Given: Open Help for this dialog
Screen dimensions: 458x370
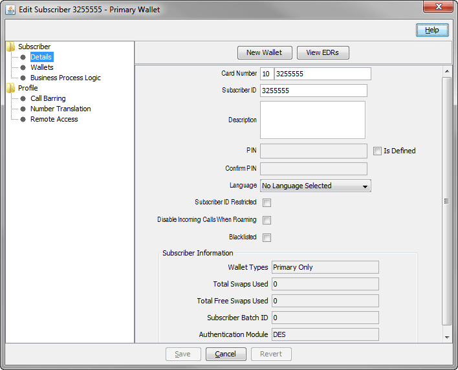Looking at the screenshot, I should [432, 30].
